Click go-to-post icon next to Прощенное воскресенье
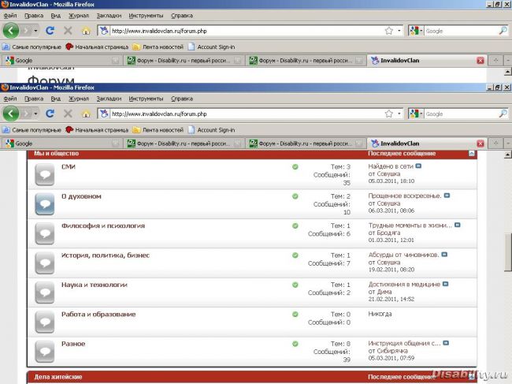The height and width of the screenshot is (384, 512). (447, 196)
